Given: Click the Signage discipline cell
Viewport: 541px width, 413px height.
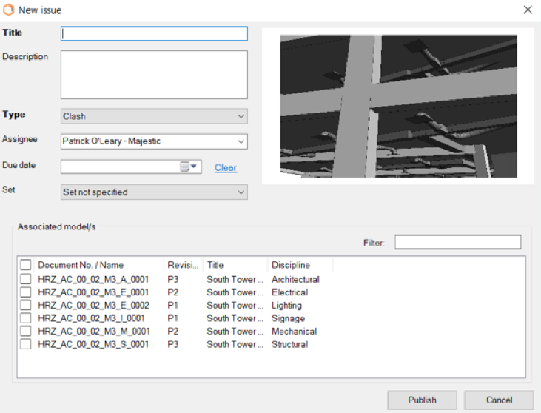Looking at the screenshot, I should tap(289, 318).
